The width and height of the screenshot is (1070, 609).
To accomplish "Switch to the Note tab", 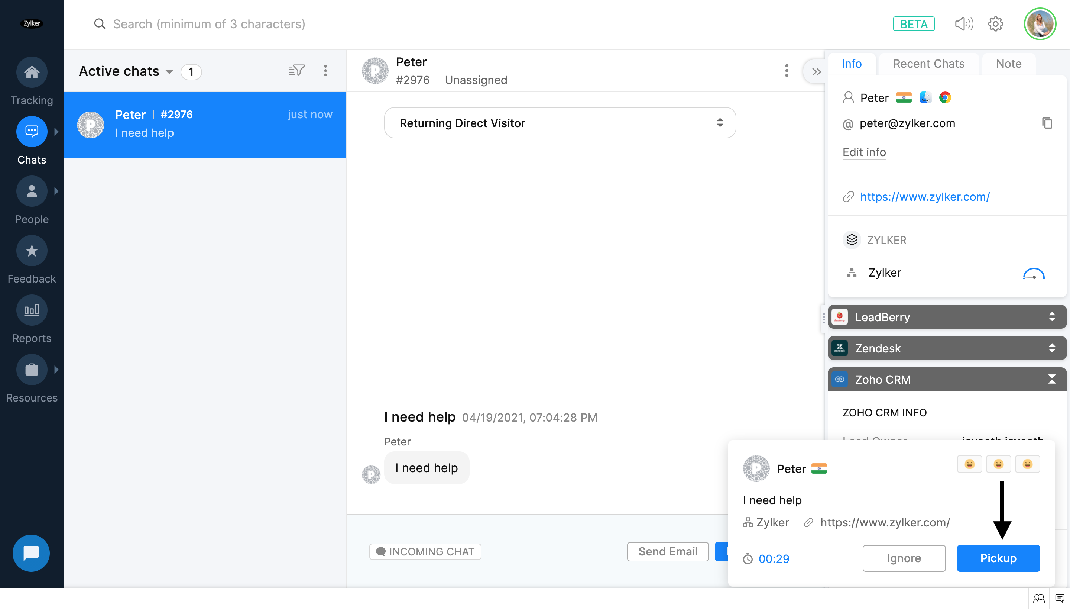I will [x=1008, y=64].
